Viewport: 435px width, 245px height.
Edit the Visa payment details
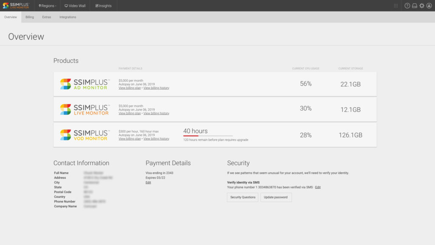click(148, 182)
